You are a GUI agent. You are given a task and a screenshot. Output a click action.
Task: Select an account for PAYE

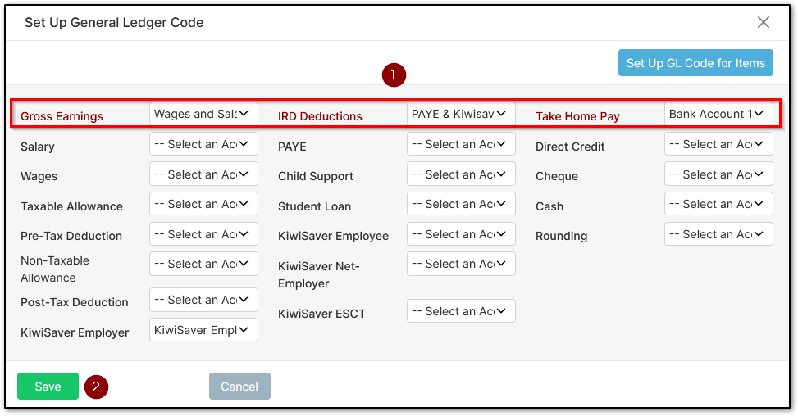pos(461,144)
